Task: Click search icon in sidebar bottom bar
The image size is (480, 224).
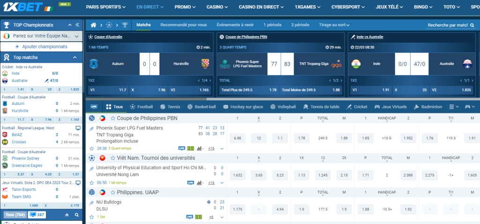Action: 77,215
